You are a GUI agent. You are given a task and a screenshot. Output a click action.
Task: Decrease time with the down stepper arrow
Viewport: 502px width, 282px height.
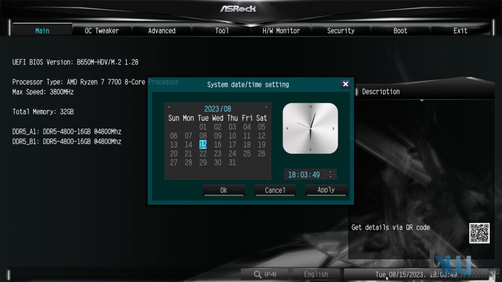coord(330,176)
